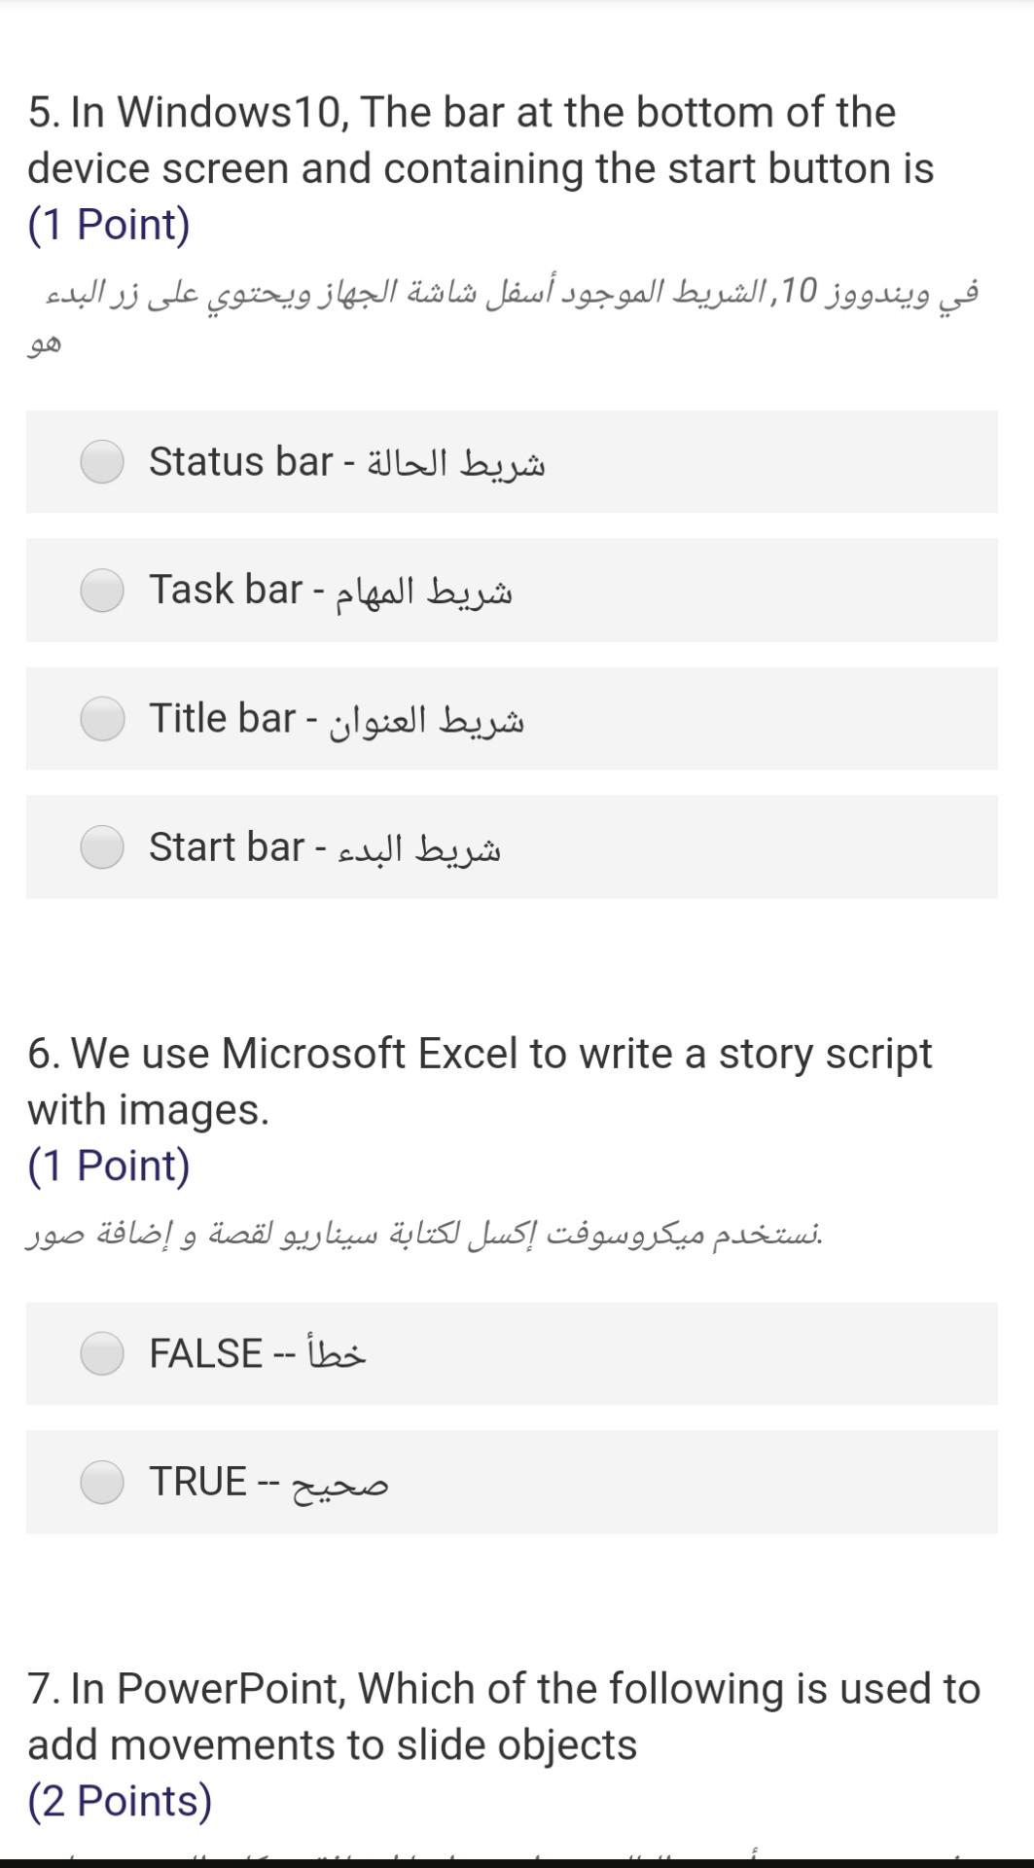The width and height of the screenshot is (1034, 1868).
Task: Click question 5 English text about Windows10
Action: click(x=481, y=140)
